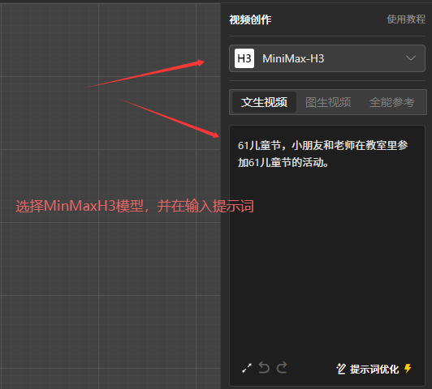Click the dropdown chevron beside MiniMax-H3
The image size is (432, 389).
[411, 58]
